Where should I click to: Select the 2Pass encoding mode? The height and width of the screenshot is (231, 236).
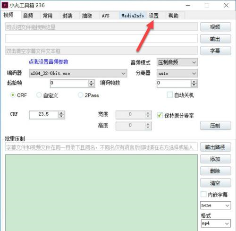tap(80, 95)
